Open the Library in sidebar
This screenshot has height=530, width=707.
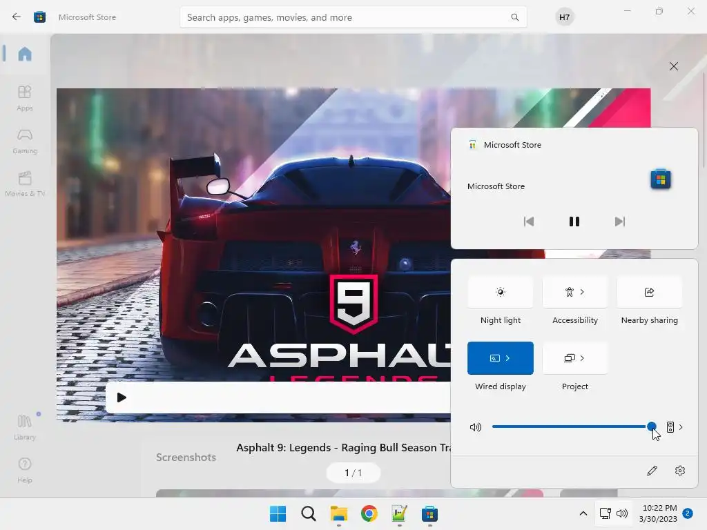click(25, 426)
